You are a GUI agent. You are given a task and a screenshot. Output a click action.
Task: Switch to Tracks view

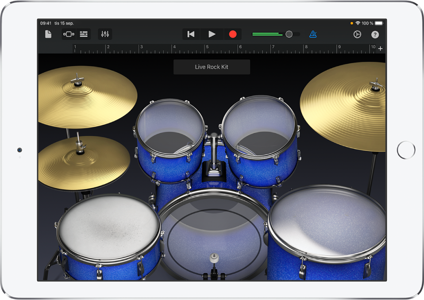point(83,35)
